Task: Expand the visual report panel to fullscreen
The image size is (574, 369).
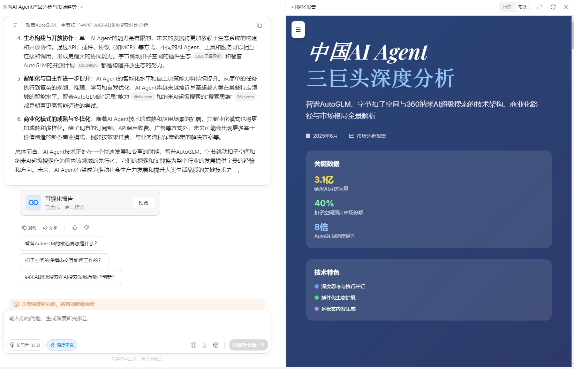Action: click(540, 7)
